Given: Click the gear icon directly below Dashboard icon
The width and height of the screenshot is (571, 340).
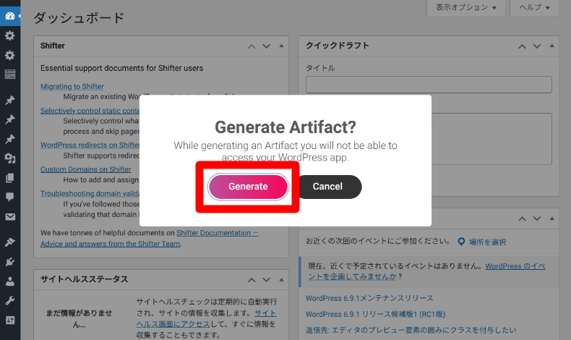Looking at the screenshot, I should point(10,35).
